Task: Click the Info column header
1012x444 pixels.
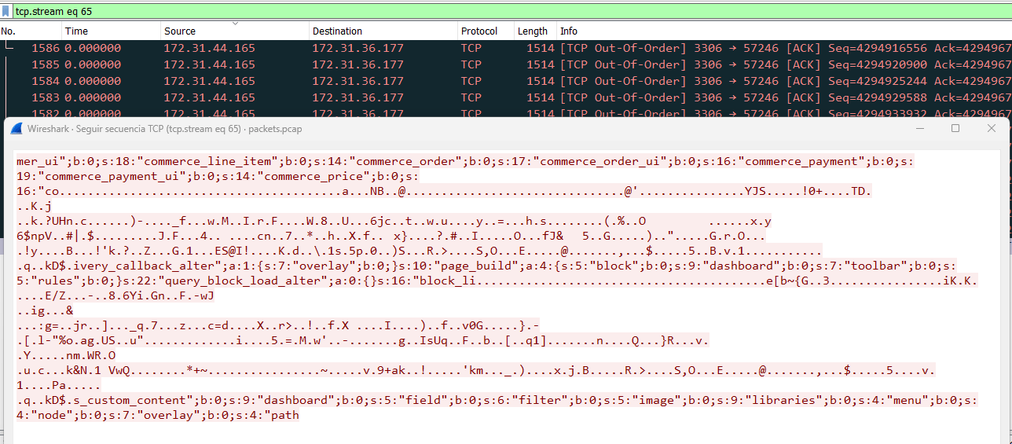Action: pos(783,31)
